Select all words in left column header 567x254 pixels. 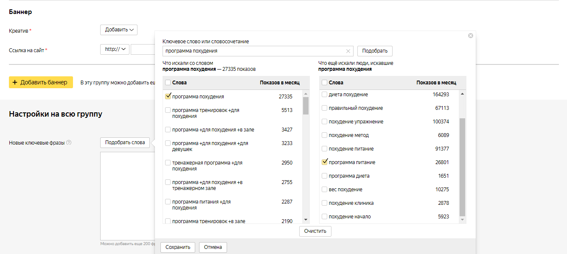[x=168, y=83]
